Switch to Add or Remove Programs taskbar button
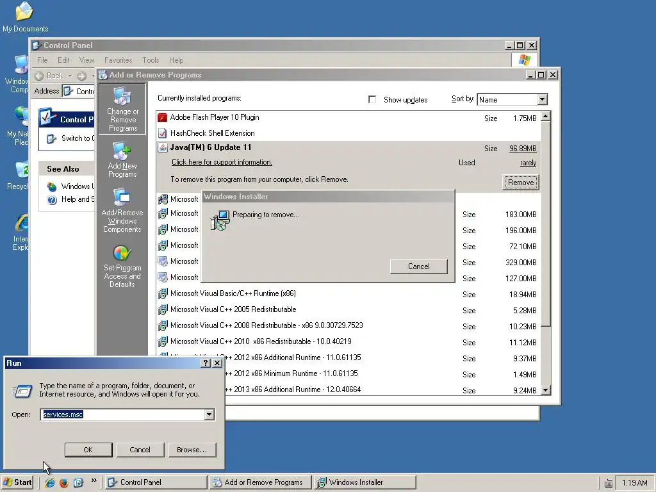Image resolution: width=656 pixels, height=492 pixels. (260, 482)
